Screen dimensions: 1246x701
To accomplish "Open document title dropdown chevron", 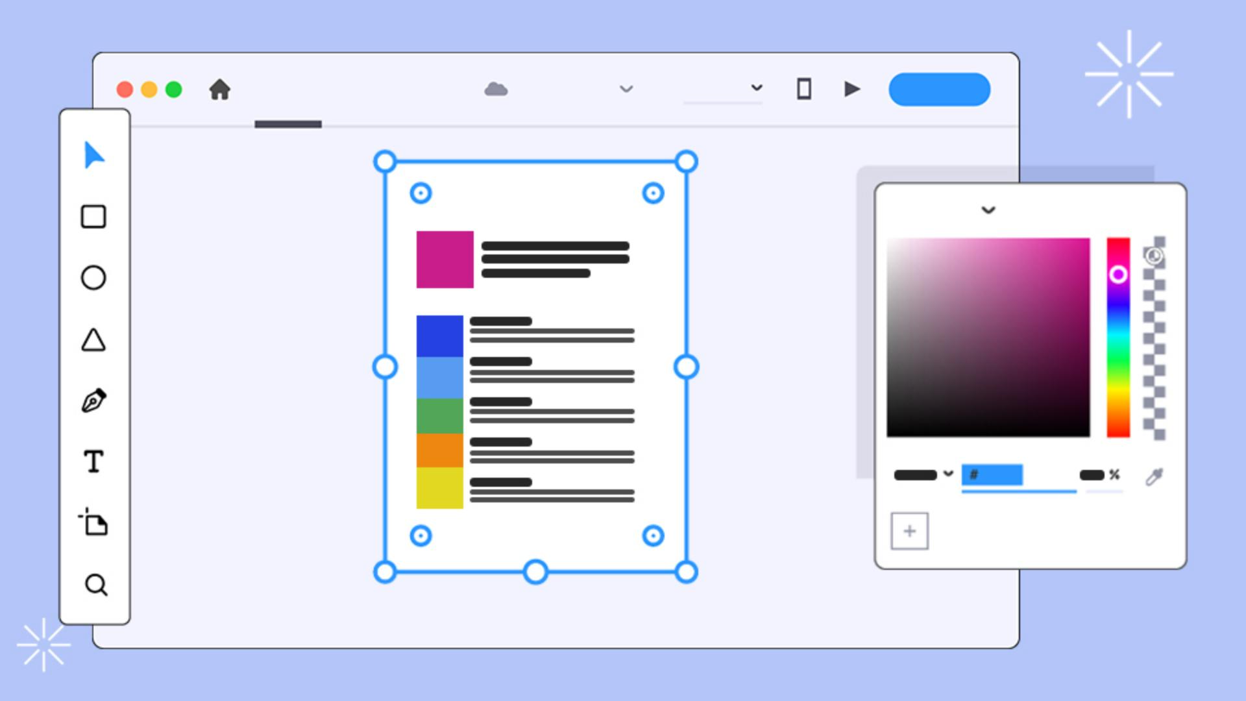I will [x=626, y=89].
